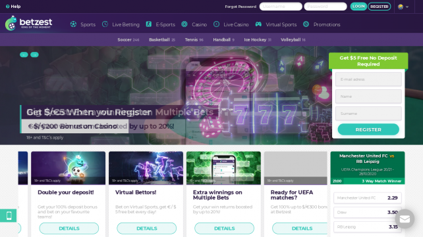Select the Ice Hockey category
The image size is (423, 237).
258,40
